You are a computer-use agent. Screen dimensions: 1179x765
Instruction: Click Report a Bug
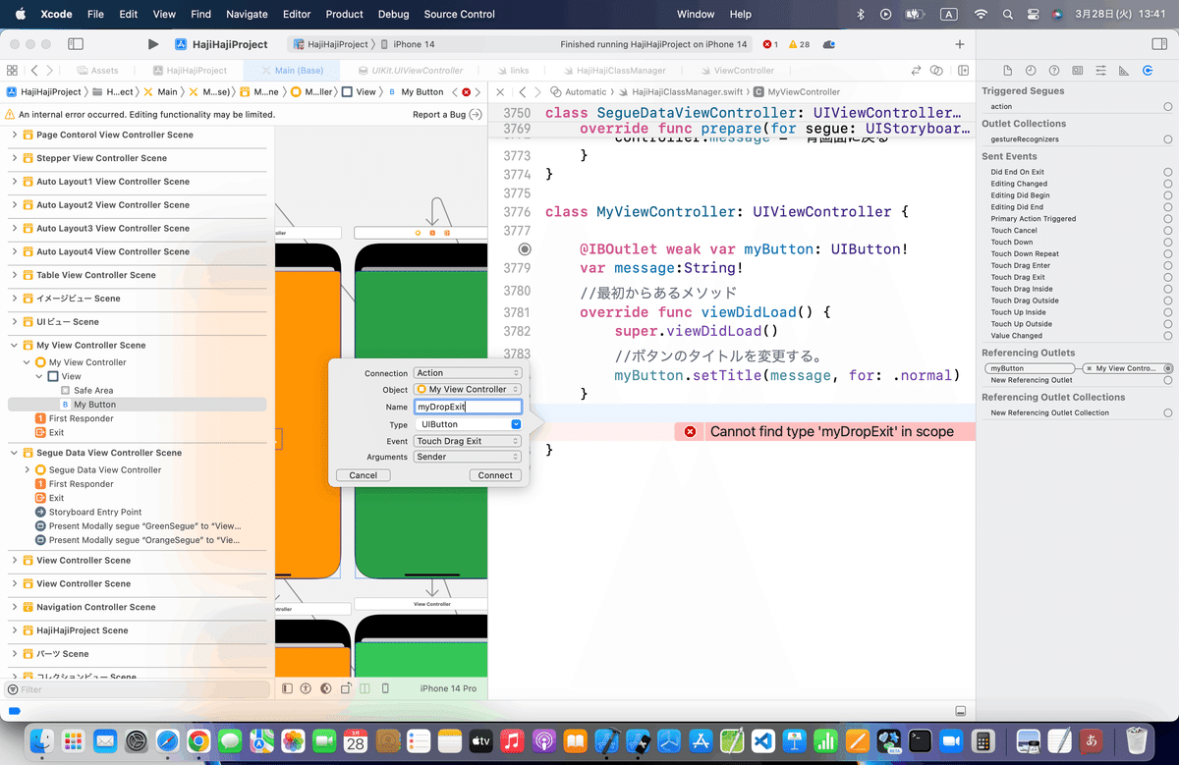coord(439,114)
